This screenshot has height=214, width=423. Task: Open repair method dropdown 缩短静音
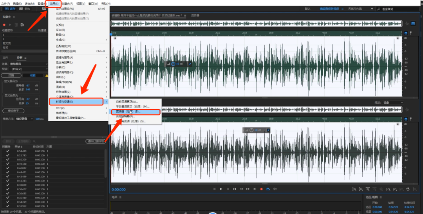24,119
